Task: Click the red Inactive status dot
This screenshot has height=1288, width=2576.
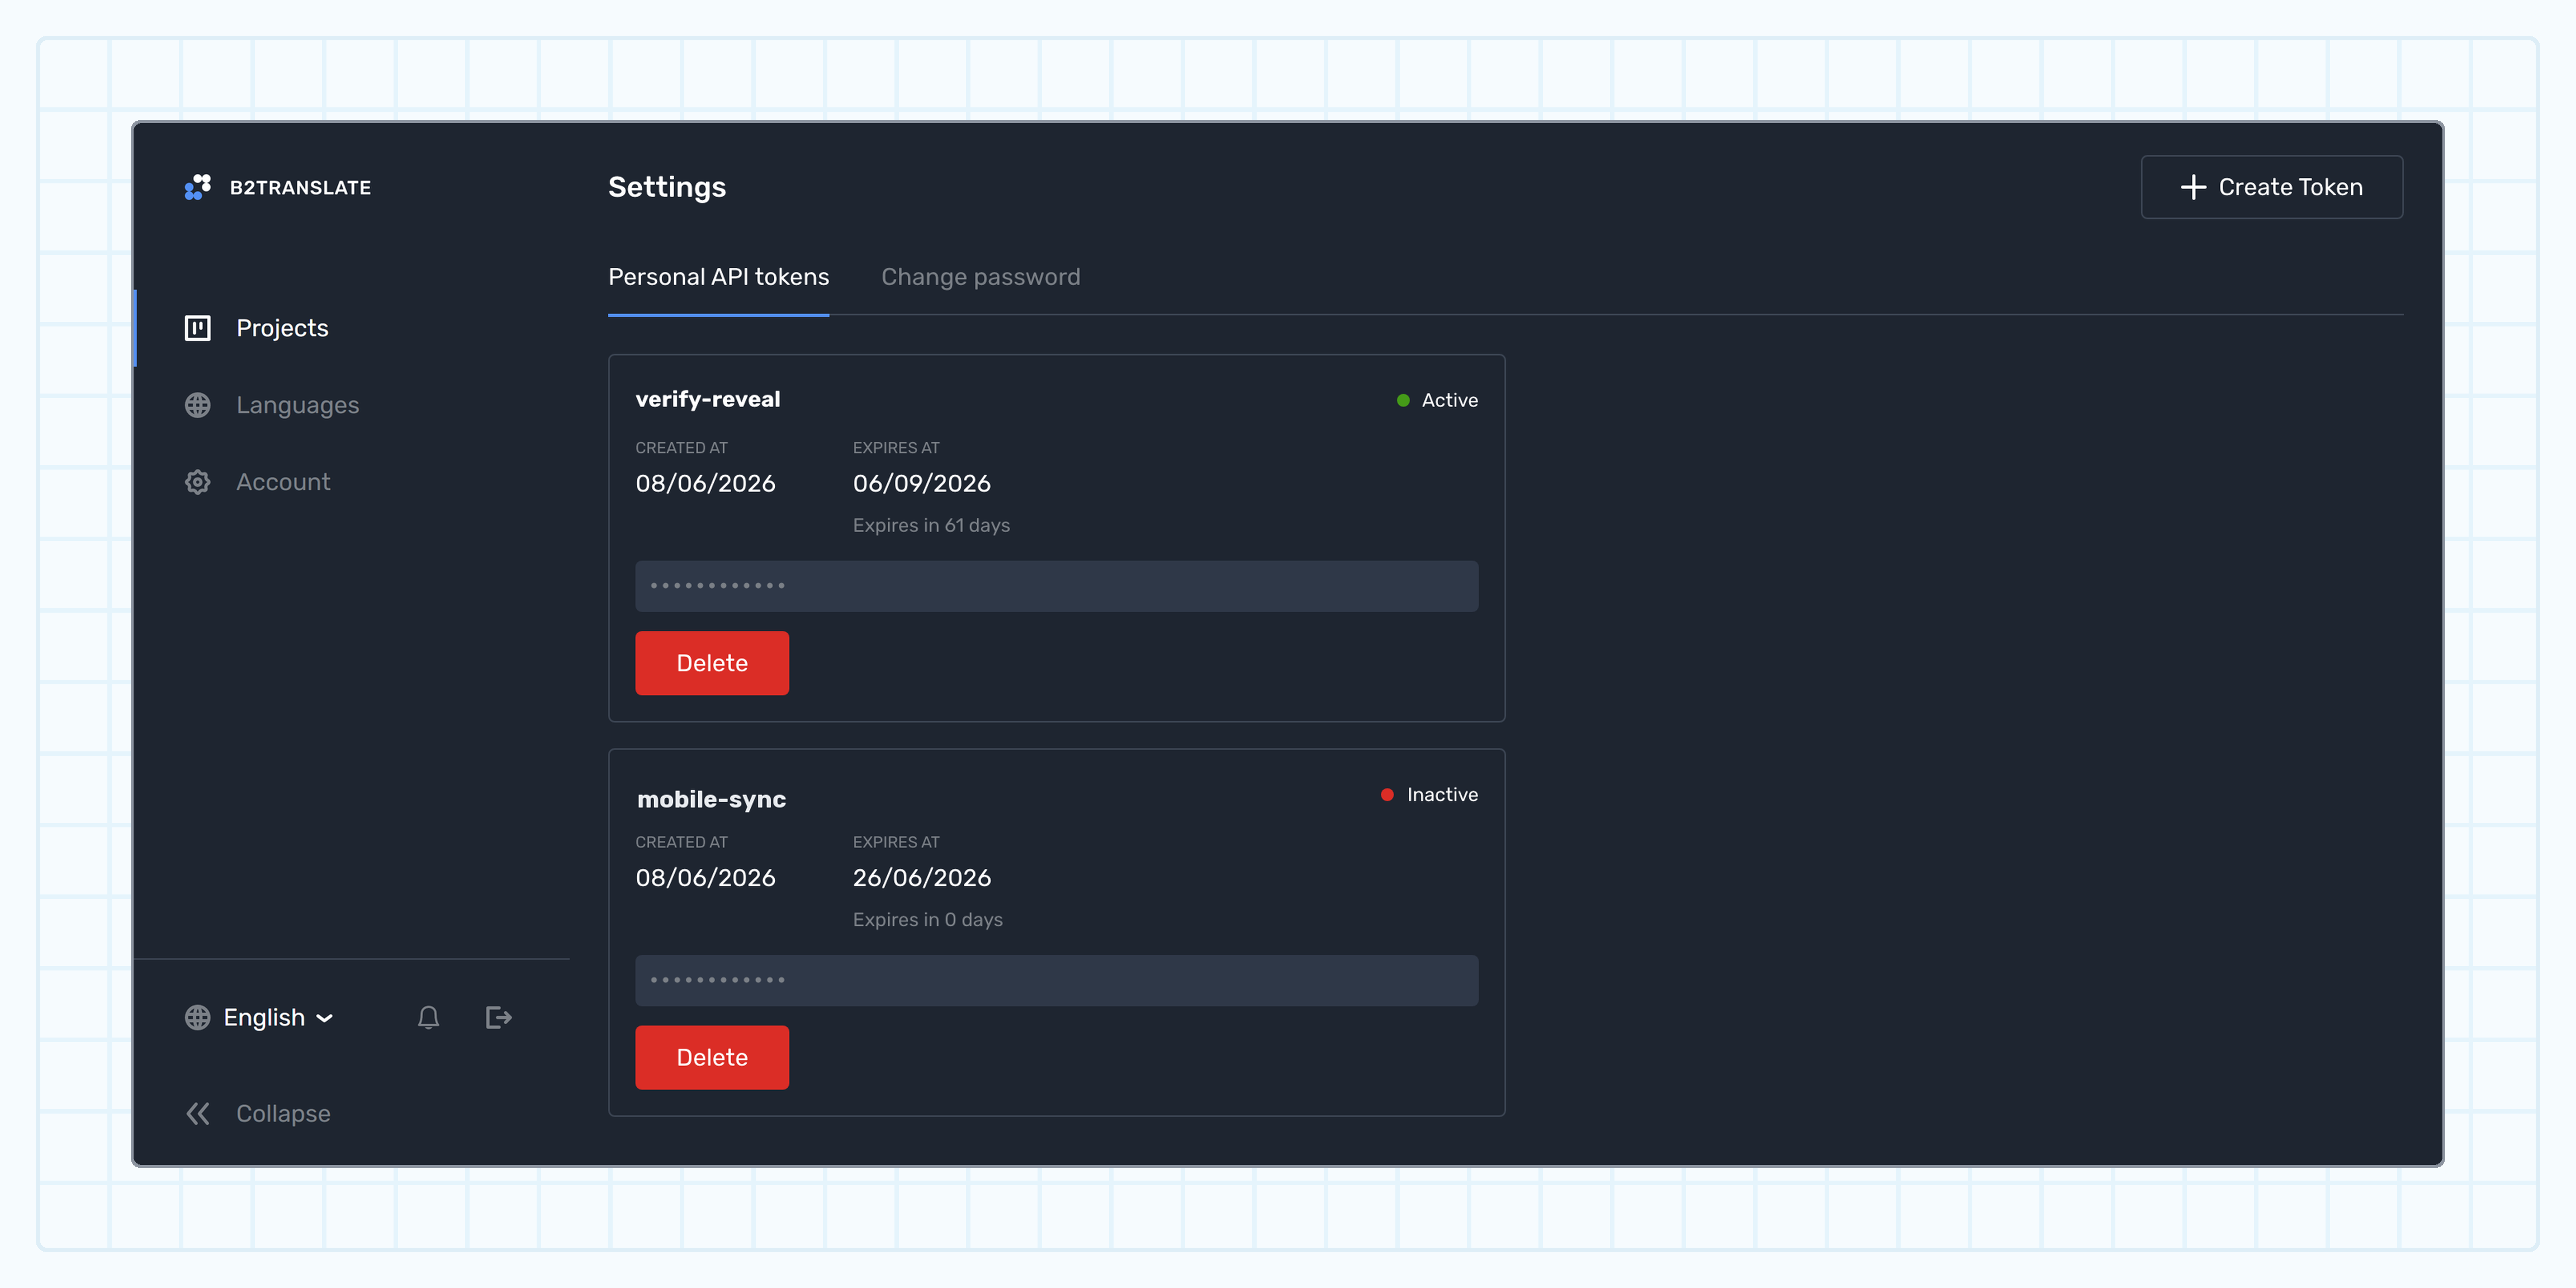Action: tap(1387, 794)
